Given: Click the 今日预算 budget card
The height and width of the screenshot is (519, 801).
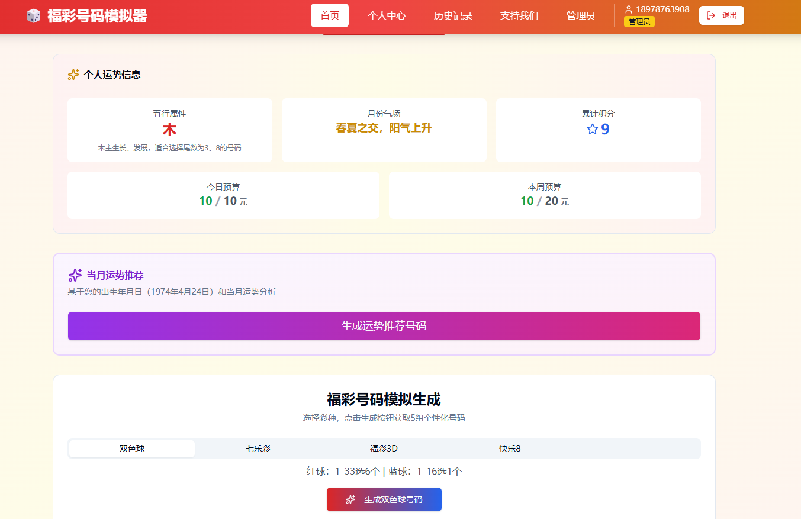Looking at the screenshot, I should 223,195.
